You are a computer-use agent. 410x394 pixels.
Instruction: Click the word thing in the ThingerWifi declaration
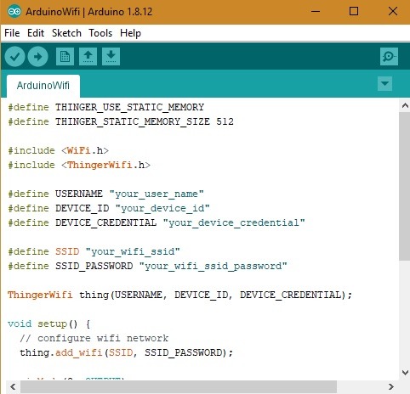94,295
